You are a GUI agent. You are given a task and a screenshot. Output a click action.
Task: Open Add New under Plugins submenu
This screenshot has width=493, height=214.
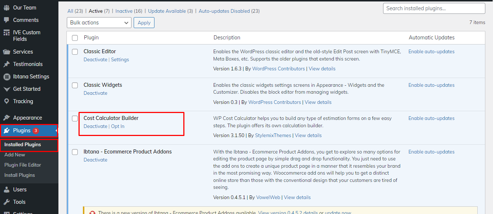[15, 155]
